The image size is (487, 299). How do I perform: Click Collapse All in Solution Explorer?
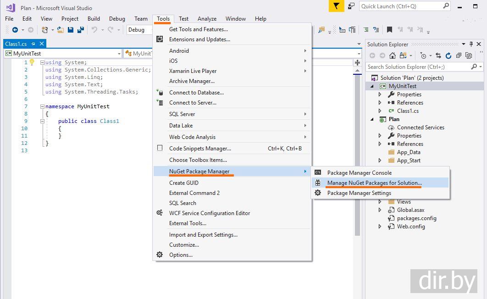(458, 55)
